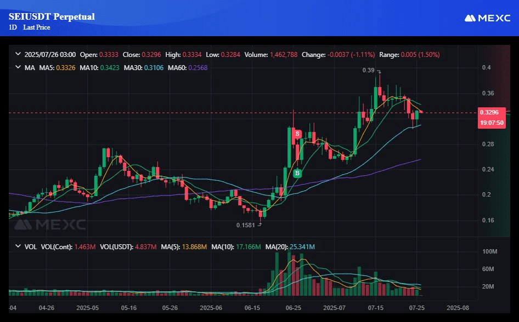The image size is (519, 322).
Task: Click the 0.36 price axis label
Action: (488, 93)
